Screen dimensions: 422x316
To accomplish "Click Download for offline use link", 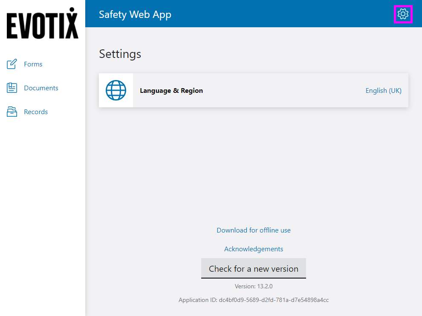I will [254, 230].
